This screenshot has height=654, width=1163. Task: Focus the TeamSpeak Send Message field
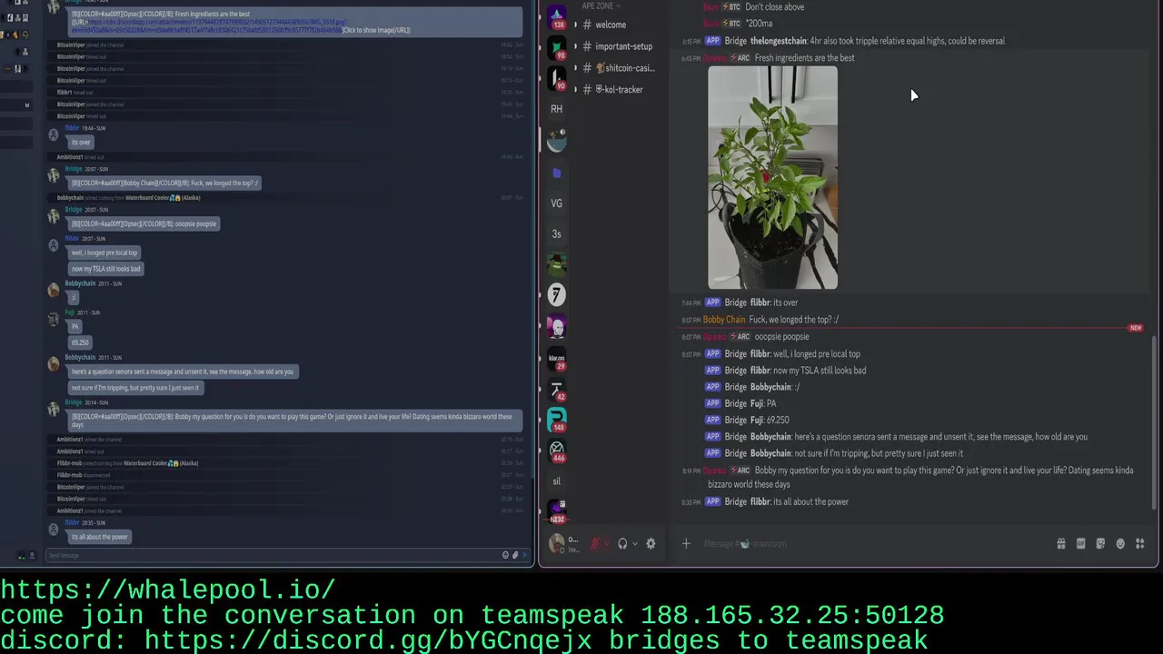(x=273, y=555)
